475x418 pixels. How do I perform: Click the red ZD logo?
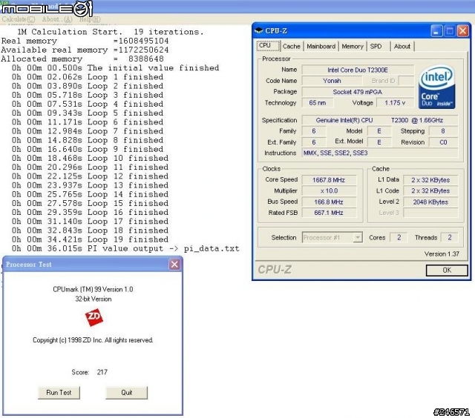click(x=94, y=318)
